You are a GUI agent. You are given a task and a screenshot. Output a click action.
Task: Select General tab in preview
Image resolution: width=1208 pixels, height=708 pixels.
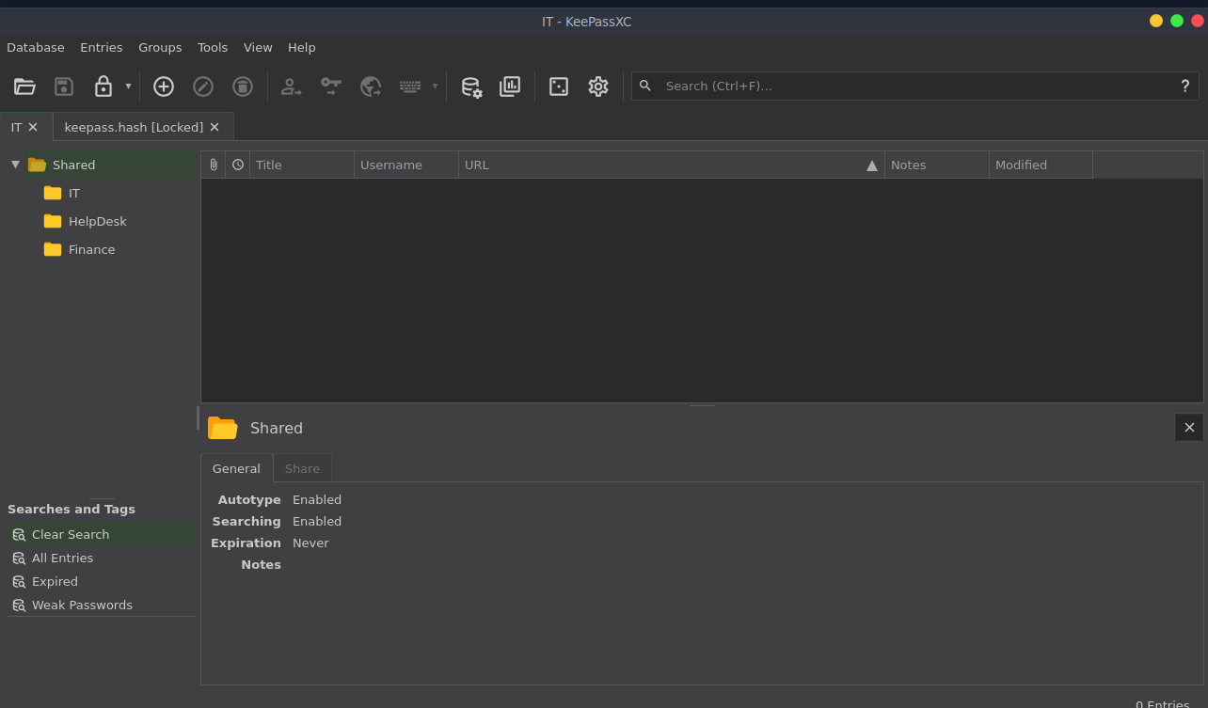click(x=236, y=468)
